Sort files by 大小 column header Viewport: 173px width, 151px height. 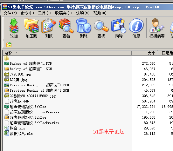click(x=144, y=53)
